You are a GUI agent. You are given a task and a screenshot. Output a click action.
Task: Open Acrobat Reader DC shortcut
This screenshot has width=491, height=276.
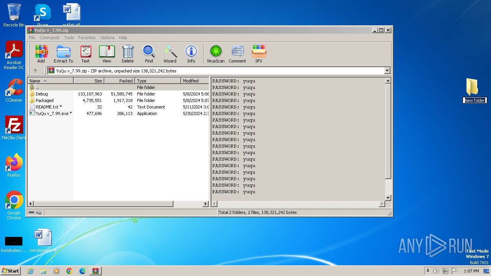pos(14,56)
